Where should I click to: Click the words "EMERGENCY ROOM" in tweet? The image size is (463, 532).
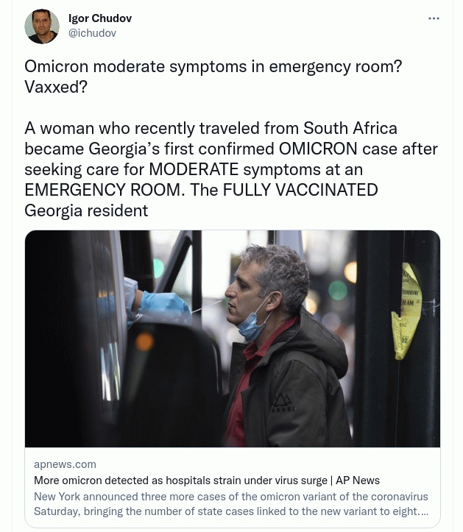103,190
